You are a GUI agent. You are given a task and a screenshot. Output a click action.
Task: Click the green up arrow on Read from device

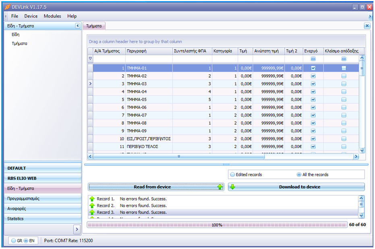click(x=220, y=187)
